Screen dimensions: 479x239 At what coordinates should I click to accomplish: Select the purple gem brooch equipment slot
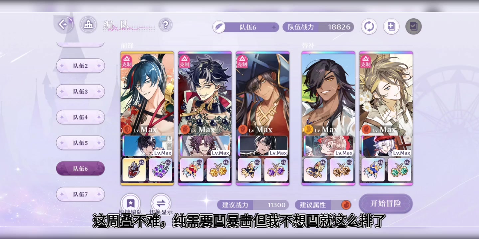point(161,170)
